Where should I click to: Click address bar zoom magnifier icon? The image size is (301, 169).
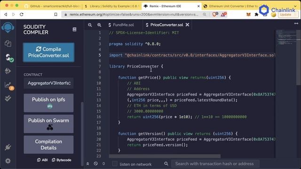pyautogui.click(x=205, y=15)
